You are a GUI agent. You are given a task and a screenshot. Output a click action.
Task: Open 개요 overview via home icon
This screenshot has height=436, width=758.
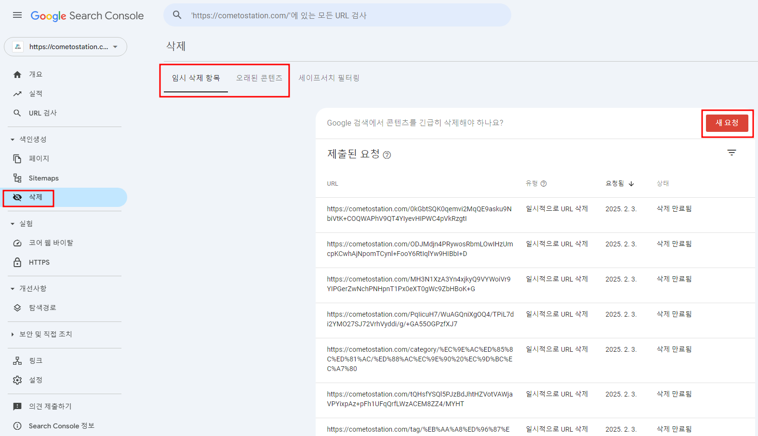click(x=17, y=75)
